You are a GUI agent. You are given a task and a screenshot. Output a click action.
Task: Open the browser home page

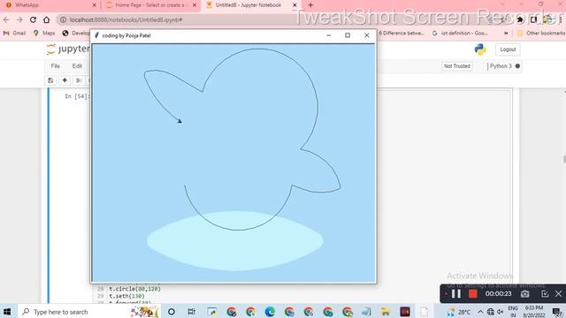tap(46, 19)
